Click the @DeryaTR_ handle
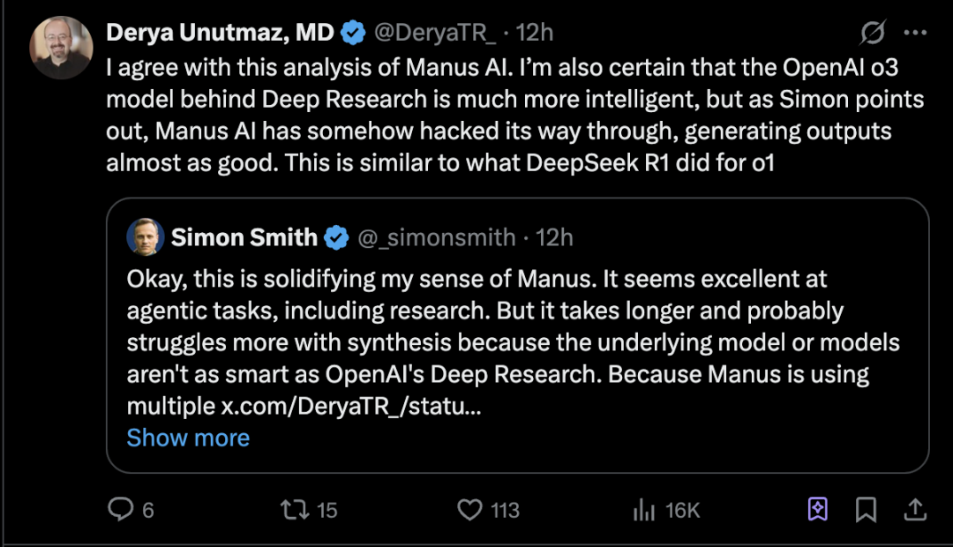Screen dimensions: 953x547 [x=437, y=34]
